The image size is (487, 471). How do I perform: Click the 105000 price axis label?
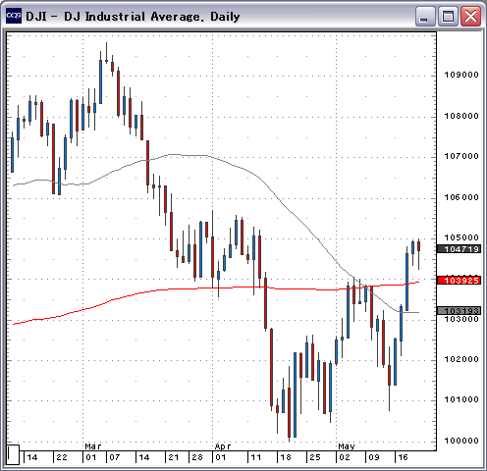461,237
